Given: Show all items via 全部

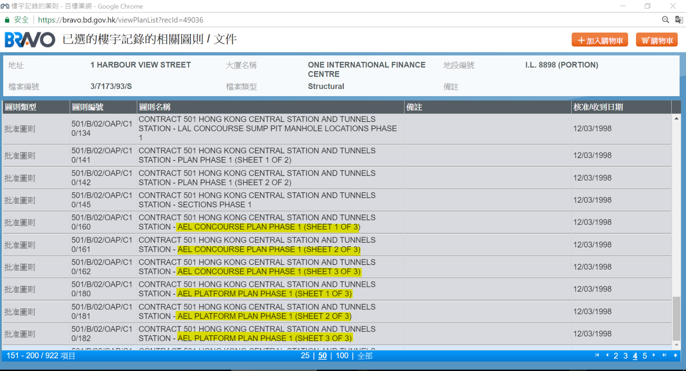Looking at the screenshot, I should pos(365,356).
